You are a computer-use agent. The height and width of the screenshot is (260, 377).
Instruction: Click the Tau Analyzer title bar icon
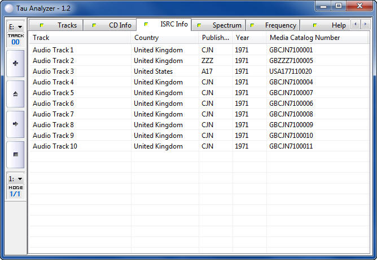pyautogui.click(x=8, y=7)
